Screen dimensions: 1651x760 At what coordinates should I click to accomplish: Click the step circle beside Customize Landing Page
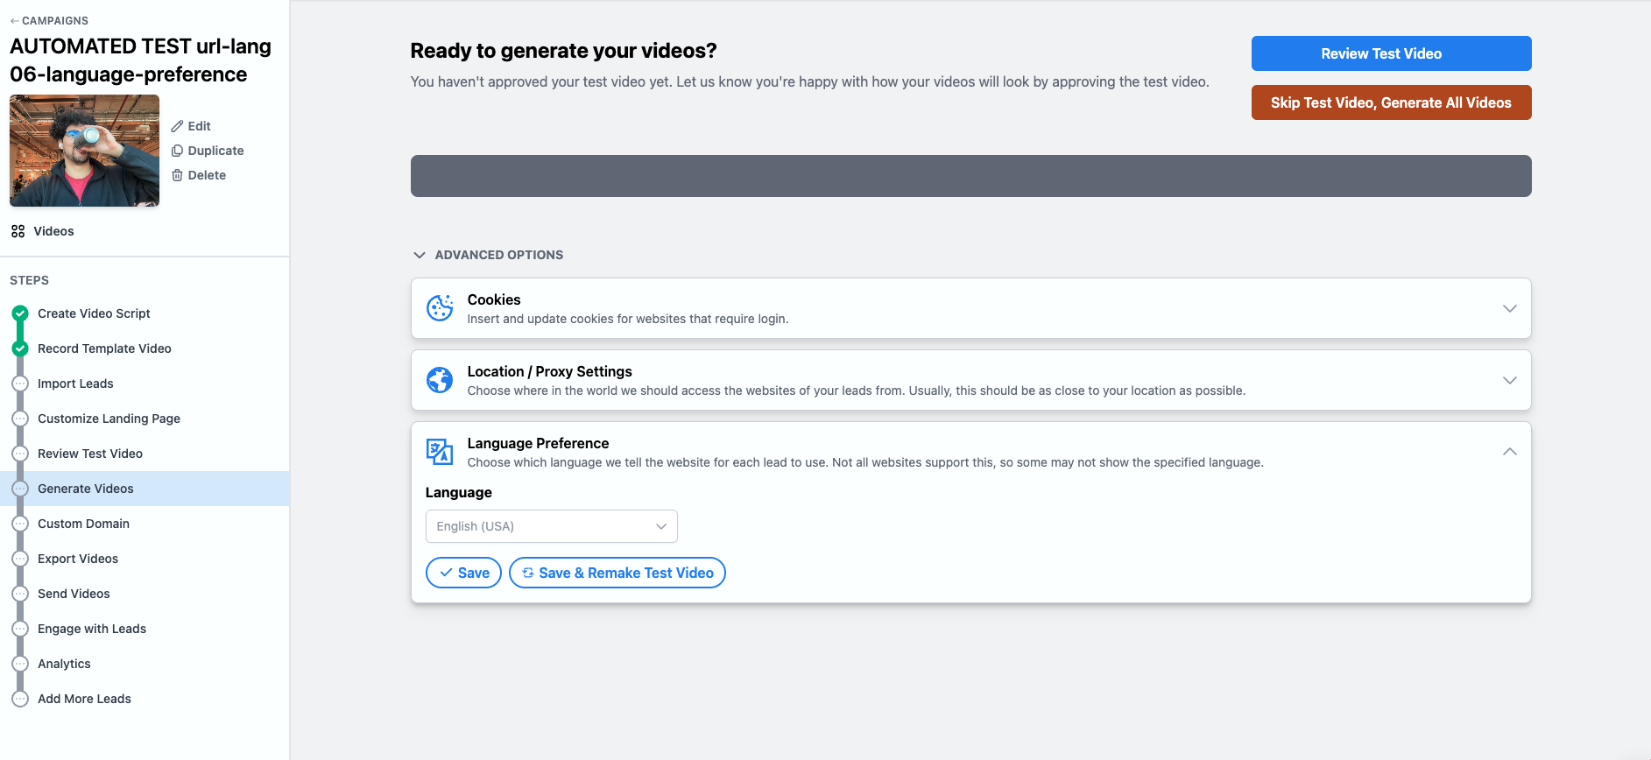coord(20,419)
